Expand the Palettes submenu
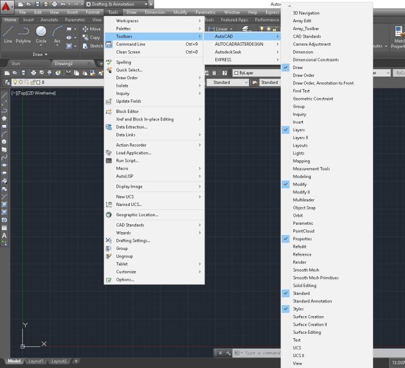This screenshot has height=368, width=405. click(154, 29)
